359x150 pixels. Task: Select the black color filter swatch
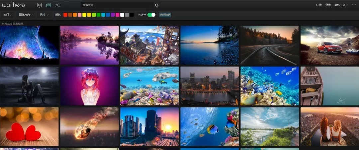coord(132,15)
